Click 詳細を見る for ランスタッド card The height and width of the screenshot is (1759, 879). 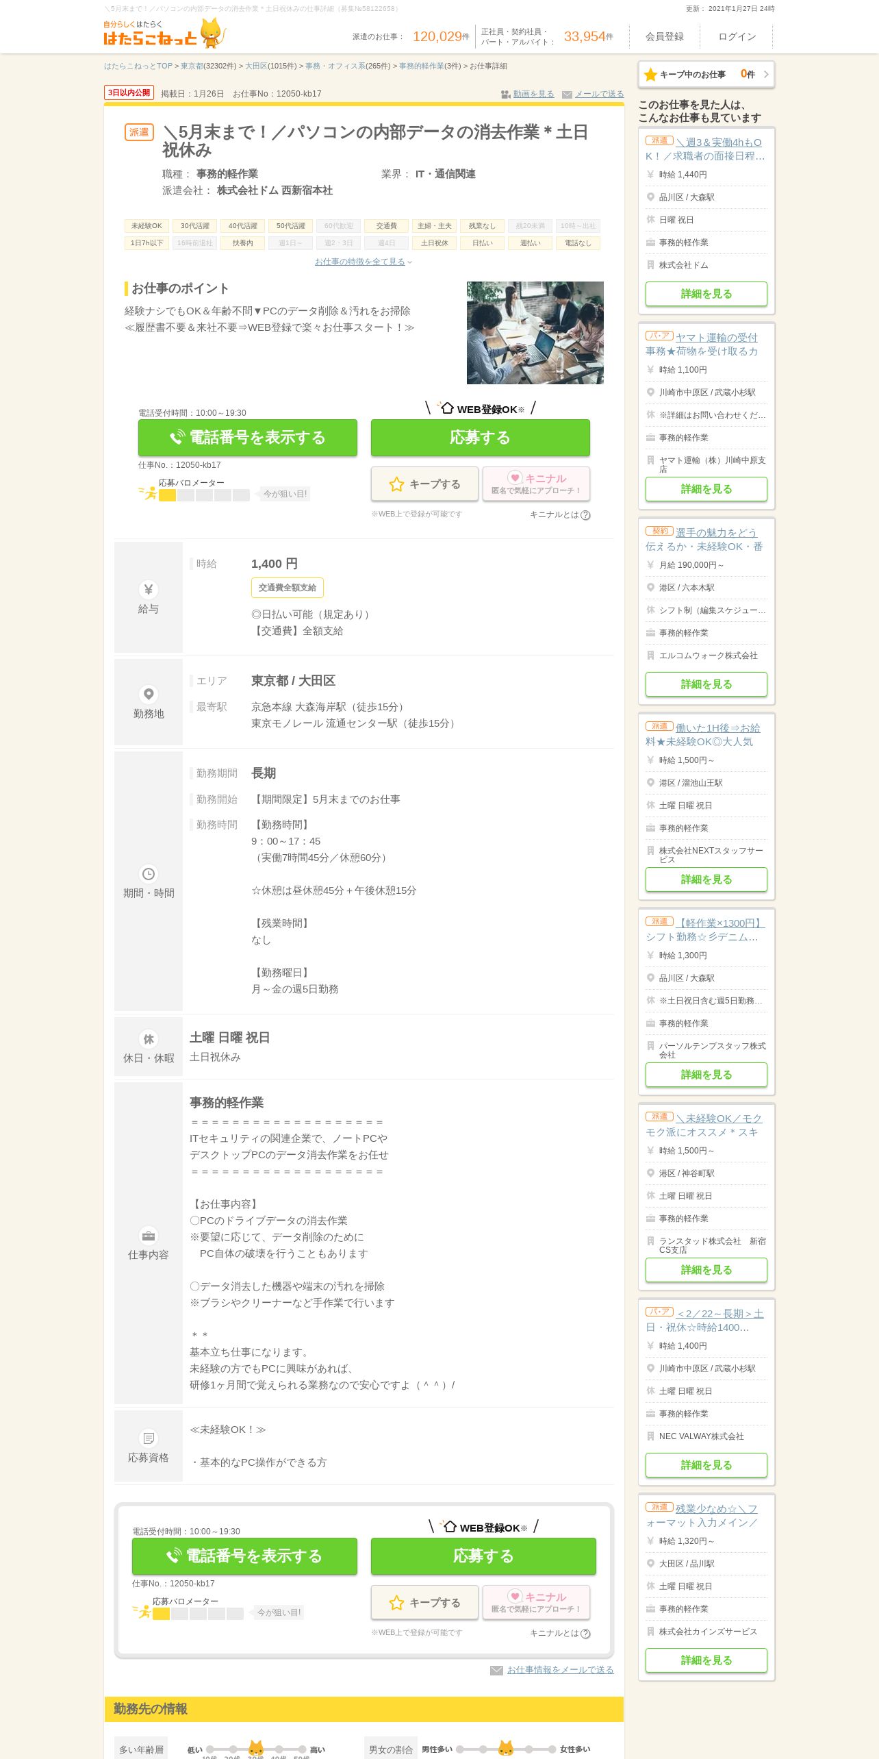[706, 1270]
